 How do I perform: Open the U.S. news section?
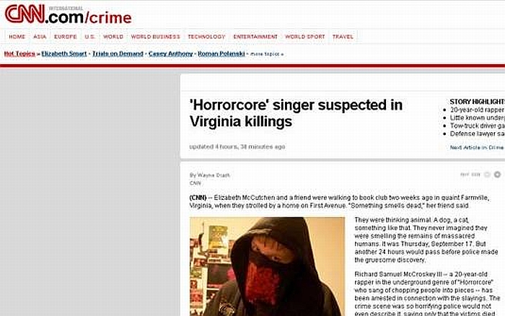[x=90, y=37]
